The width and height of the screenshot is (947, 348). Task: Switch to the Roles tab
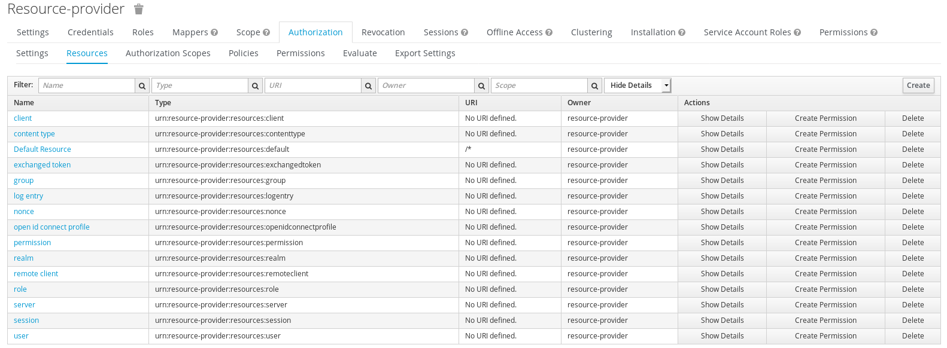(x=143, y=32)
